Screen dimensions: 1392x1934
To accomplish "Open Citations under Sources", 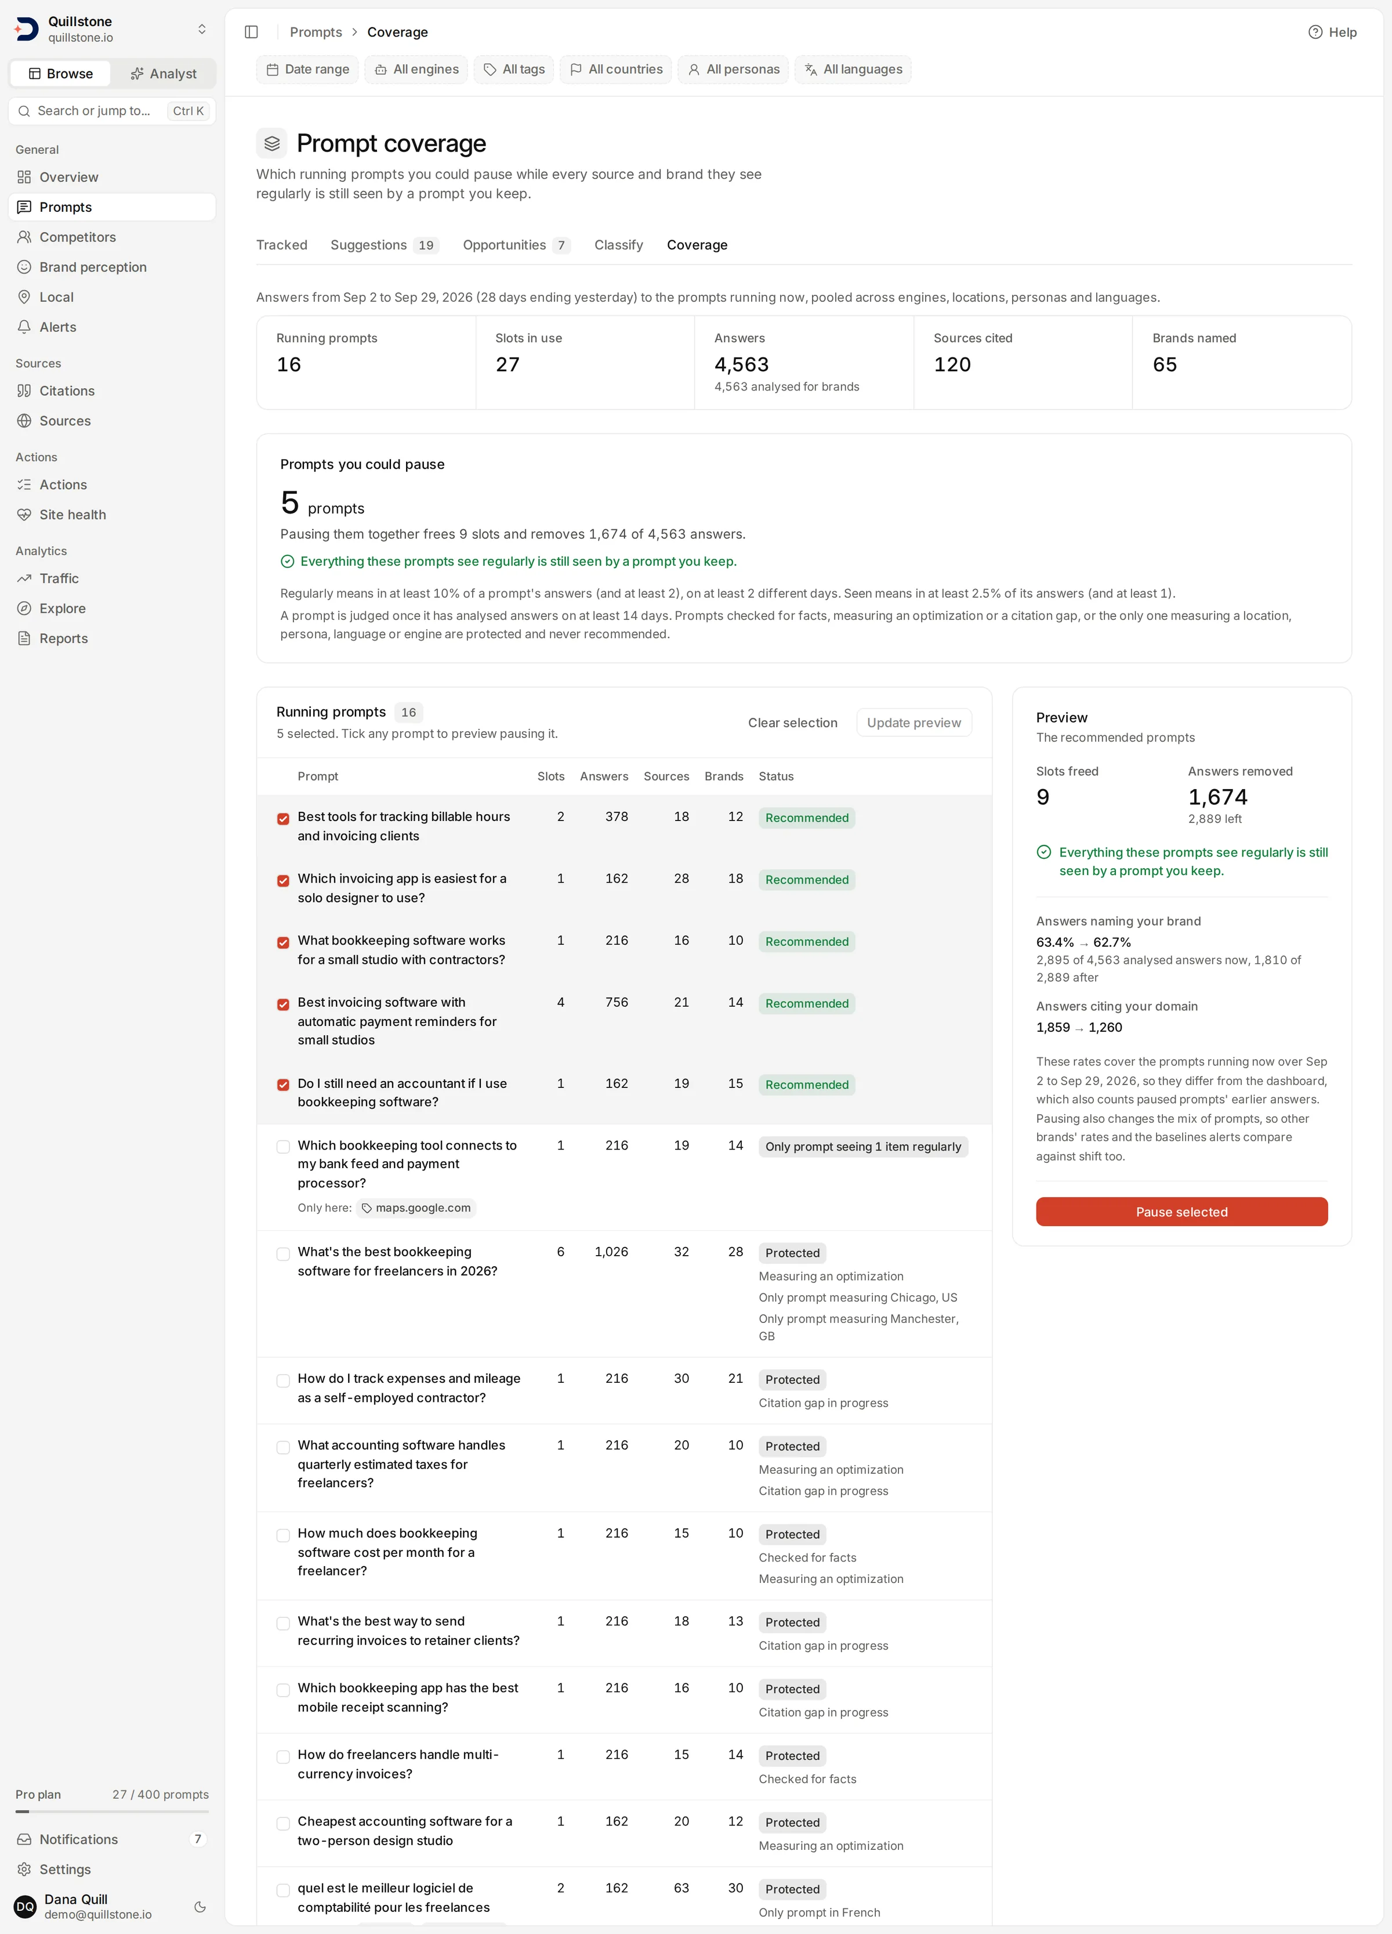I will pyautogui.click(x=112, y=391).
